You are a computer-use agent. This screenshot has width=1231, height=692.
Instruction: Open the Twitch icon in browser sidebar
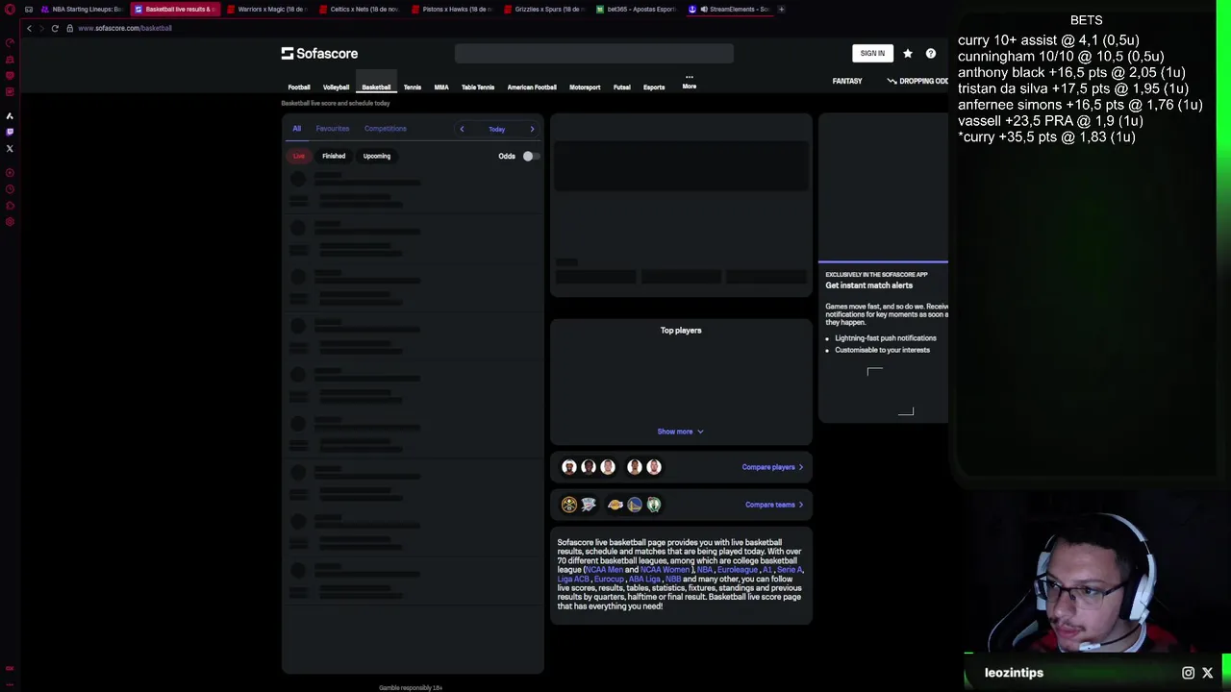(10, 132)
